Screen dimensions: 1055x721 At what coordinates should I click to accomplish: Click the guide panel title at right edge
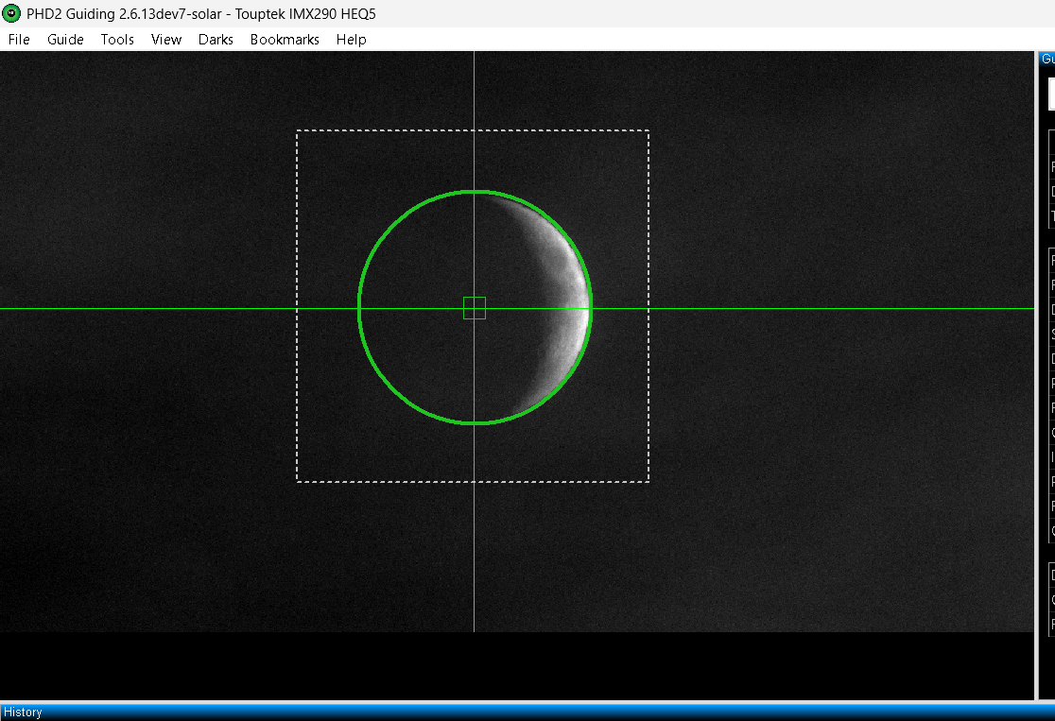(1046, 60)
